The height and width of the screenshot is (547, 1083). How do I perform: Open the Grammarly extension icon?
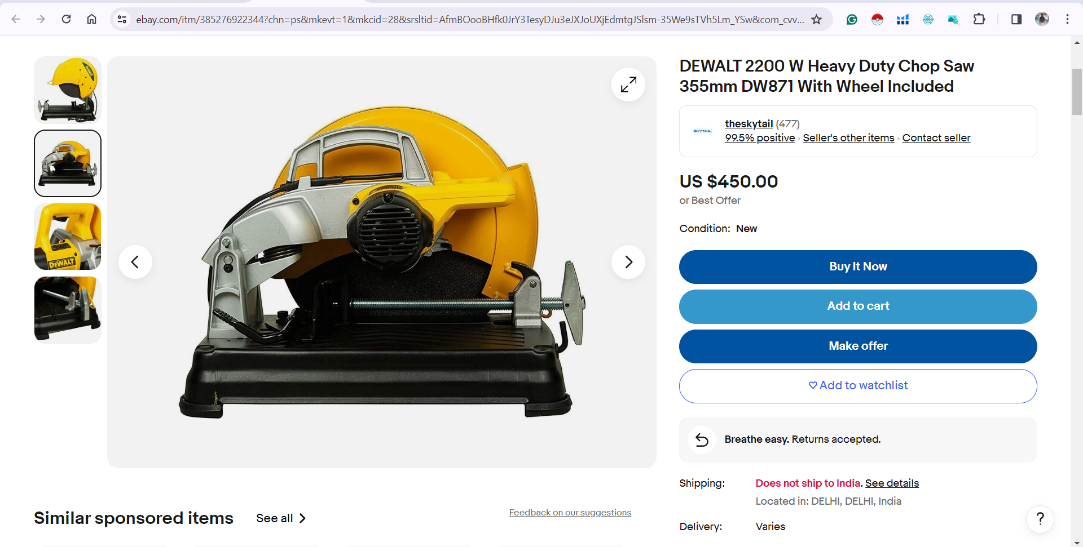[x=852, y=19]
